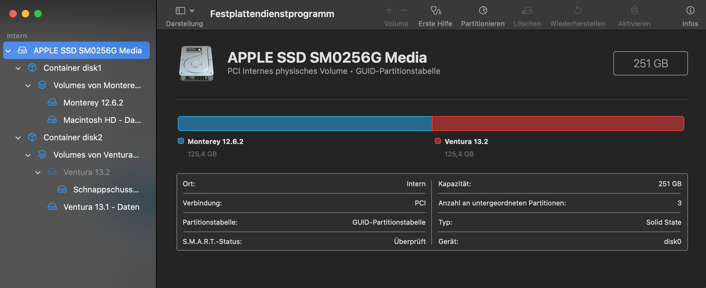The image size is (706, 288).
Task: Click the Infos icon in toolbar
Action: (690, 11)
